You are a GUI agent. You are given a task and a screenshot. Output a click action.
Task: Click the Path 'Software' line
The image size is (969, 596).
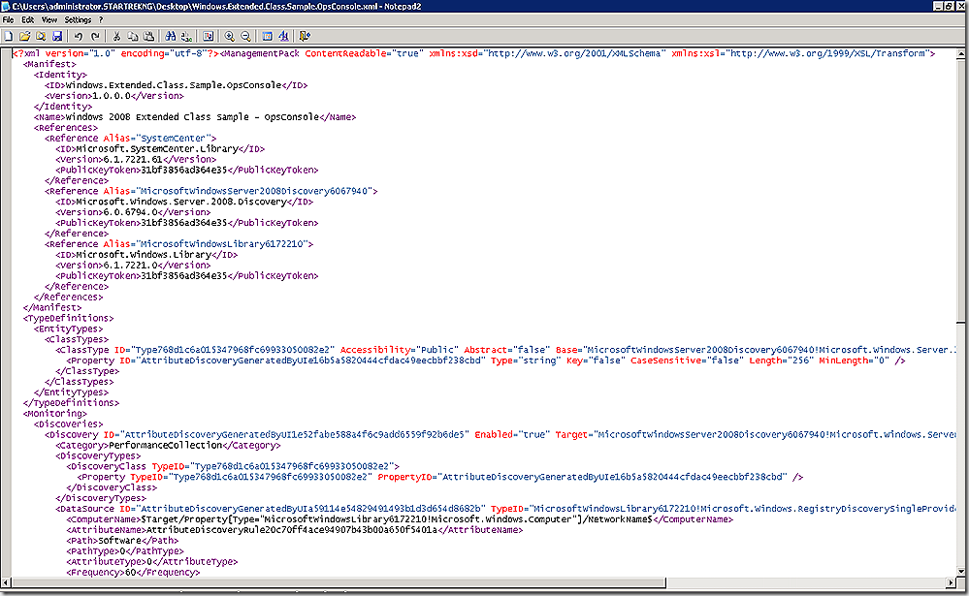(122, 541)
